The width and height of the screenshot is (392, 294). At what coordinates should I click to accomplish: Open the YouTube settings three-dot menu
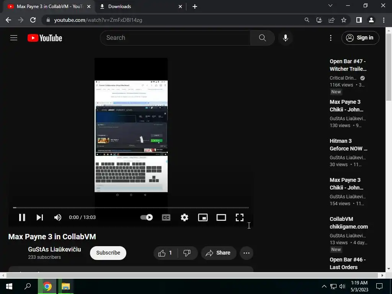(x=331, y=38)
